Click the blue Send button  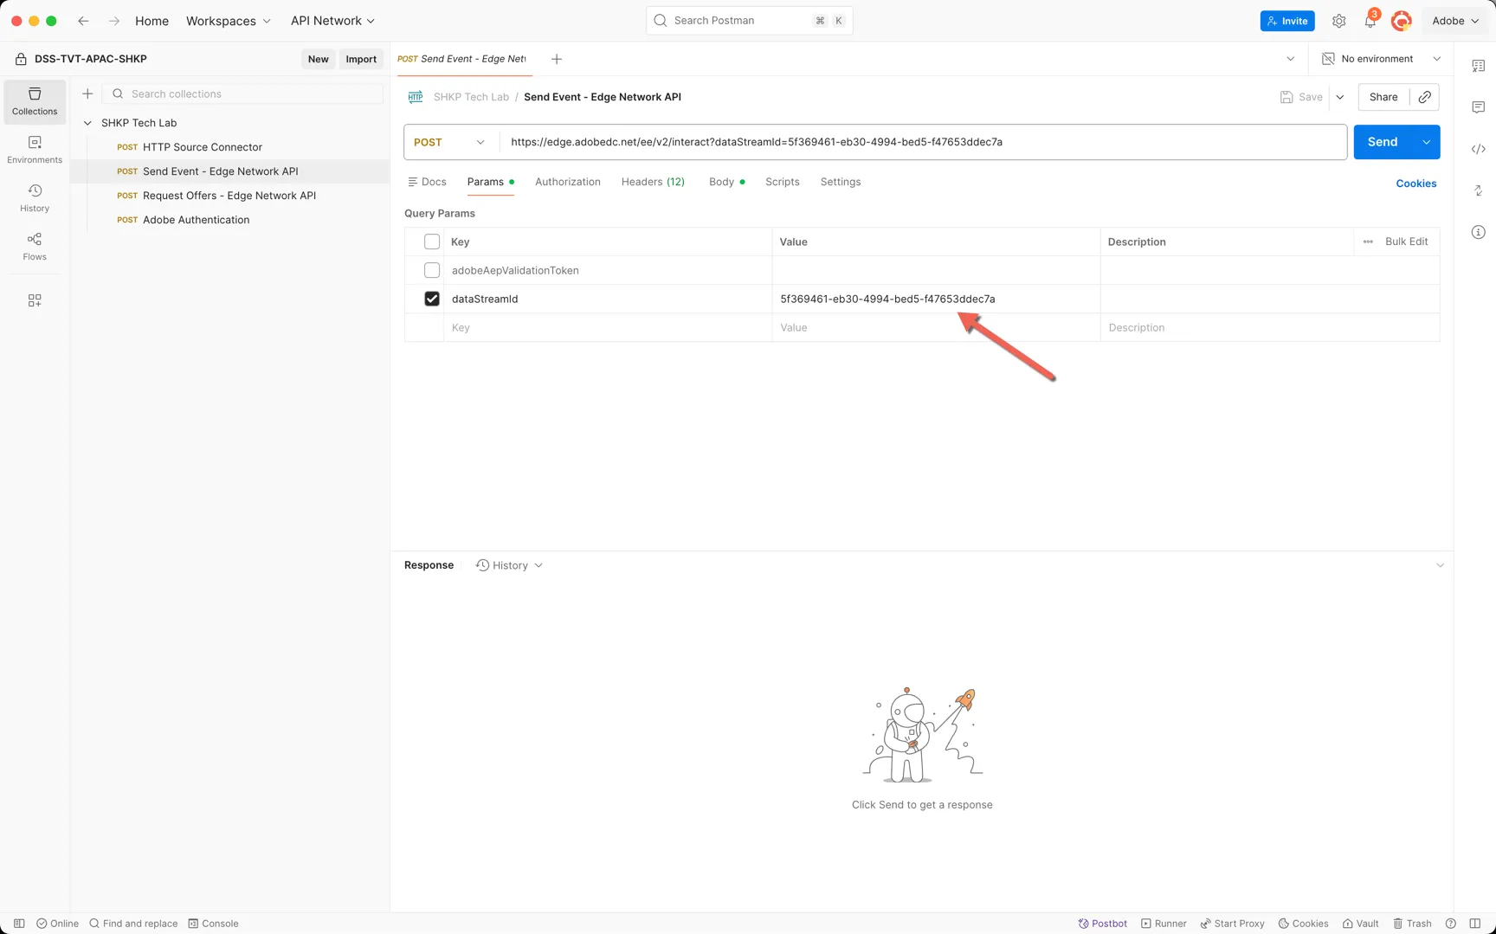1383,142
